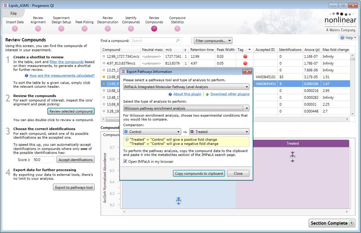Sort by Peak Width column header

[226, 50]
